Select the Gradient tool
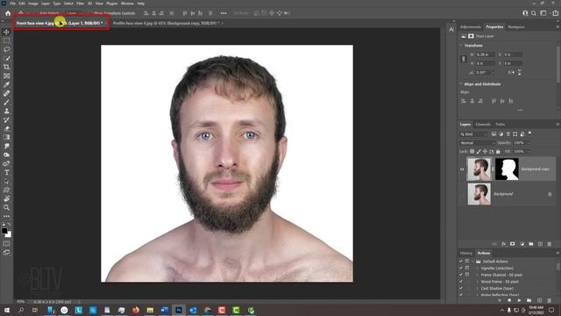561x316 pixels. [x=6, y=137]
